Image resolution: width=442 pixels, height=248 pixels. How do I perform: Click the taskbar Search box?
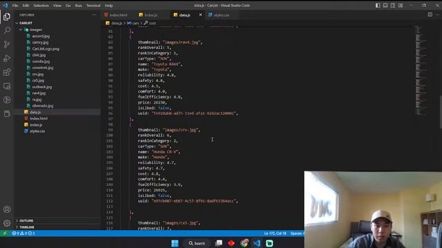(x=197, y=243)
